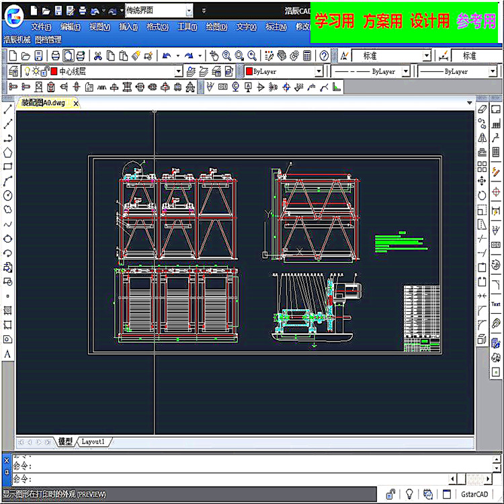504x504 pixels.
Task: Open the 编辑(E) menu
Action: tap(70, 27)
